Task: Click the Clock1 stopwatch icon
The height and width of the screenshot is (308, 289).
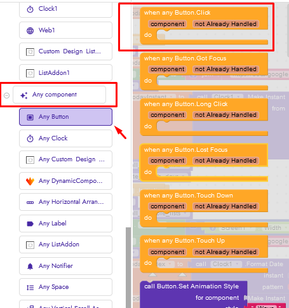Action: (30, 9)
